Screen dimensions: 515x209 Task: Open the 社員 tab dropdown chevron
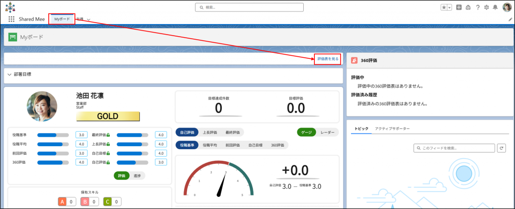tap(89, 19)
